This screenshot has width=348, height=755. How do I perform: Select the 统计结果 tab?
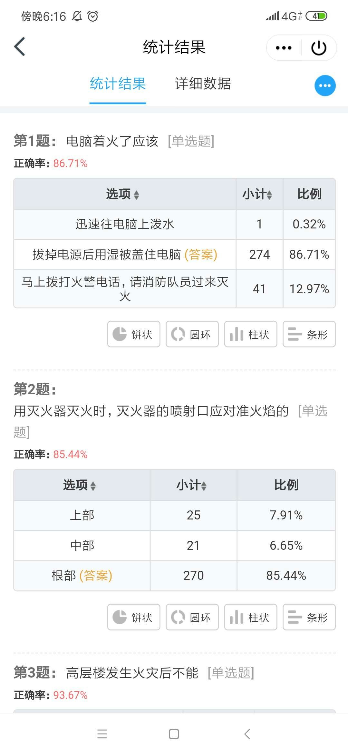click(118, 84)
